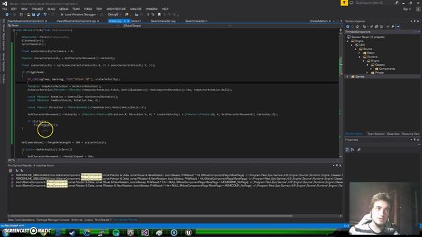
Task: Click Solution Explorer Back button
Action: coord(347,26)
